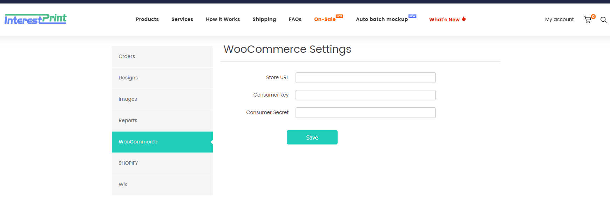Viewport: 610px width, 198px height.
Task: Open the Images section
Action: click(x=128, y=99)
